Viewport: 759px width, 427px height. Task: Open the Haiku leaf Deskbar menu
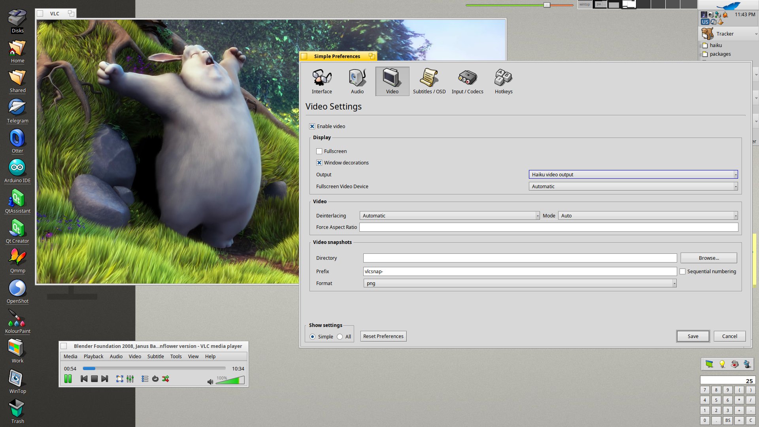[728, 5]
